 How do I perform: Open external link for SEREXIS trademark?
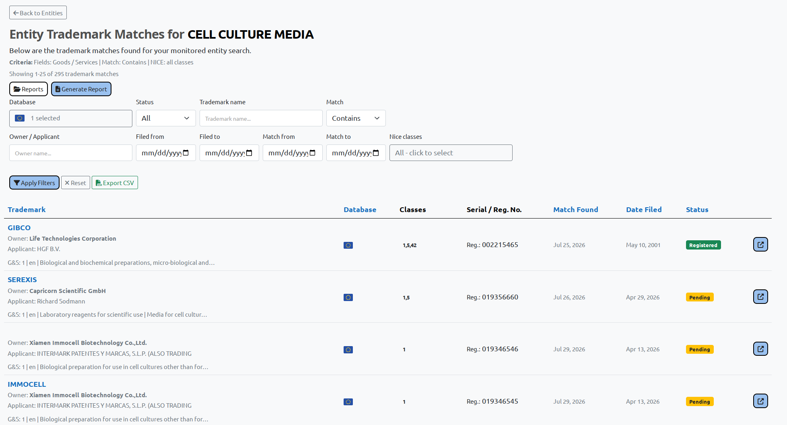click(x=760, y=297)
